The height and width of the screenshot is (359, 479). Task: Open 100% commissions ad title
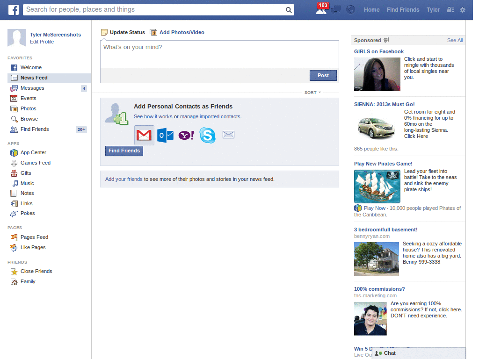(x=379, y=289)
